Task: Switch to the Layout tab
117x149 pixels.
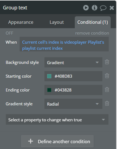Action: (57, 22)
